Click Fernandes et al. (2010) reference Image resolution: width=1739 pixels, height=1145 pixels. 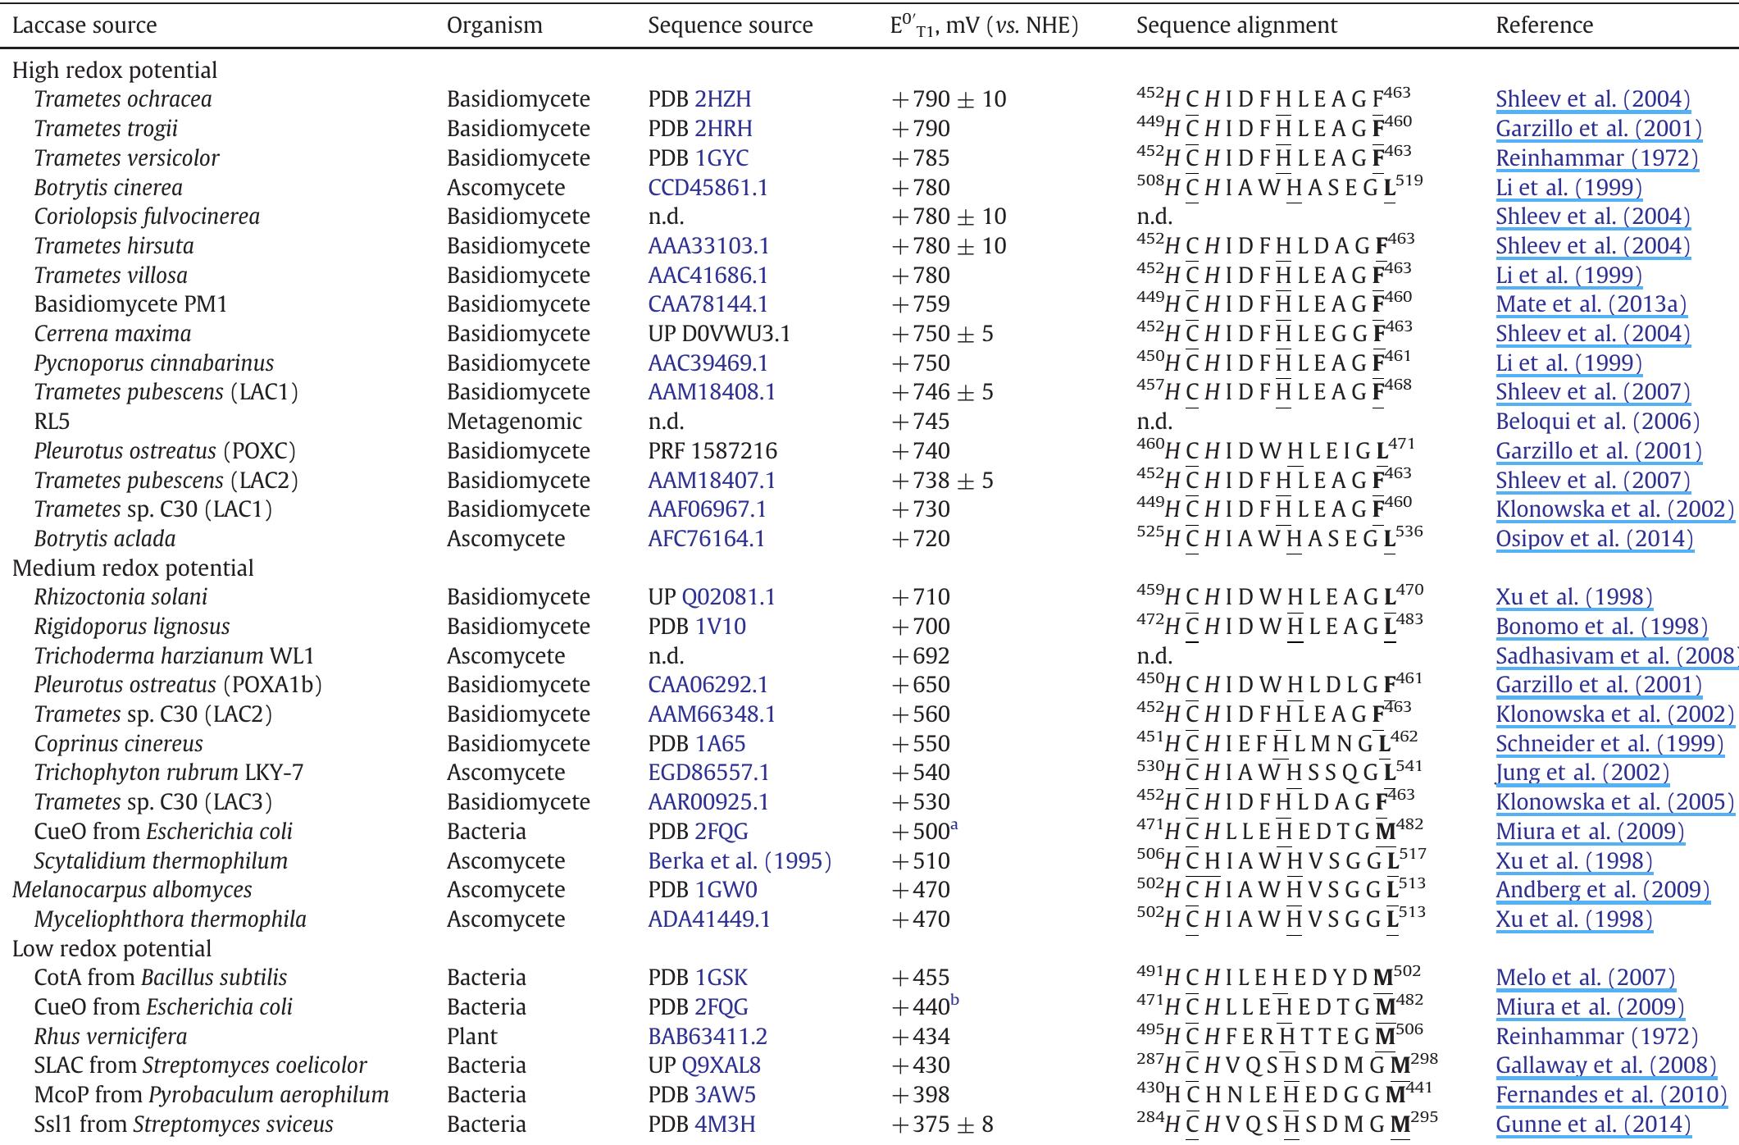[x=1610, y=1095]
